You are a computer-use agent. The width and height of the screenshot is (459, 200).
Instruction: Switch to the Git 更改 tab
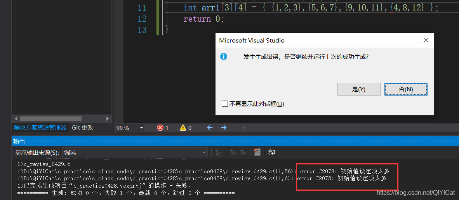(83, 127)
